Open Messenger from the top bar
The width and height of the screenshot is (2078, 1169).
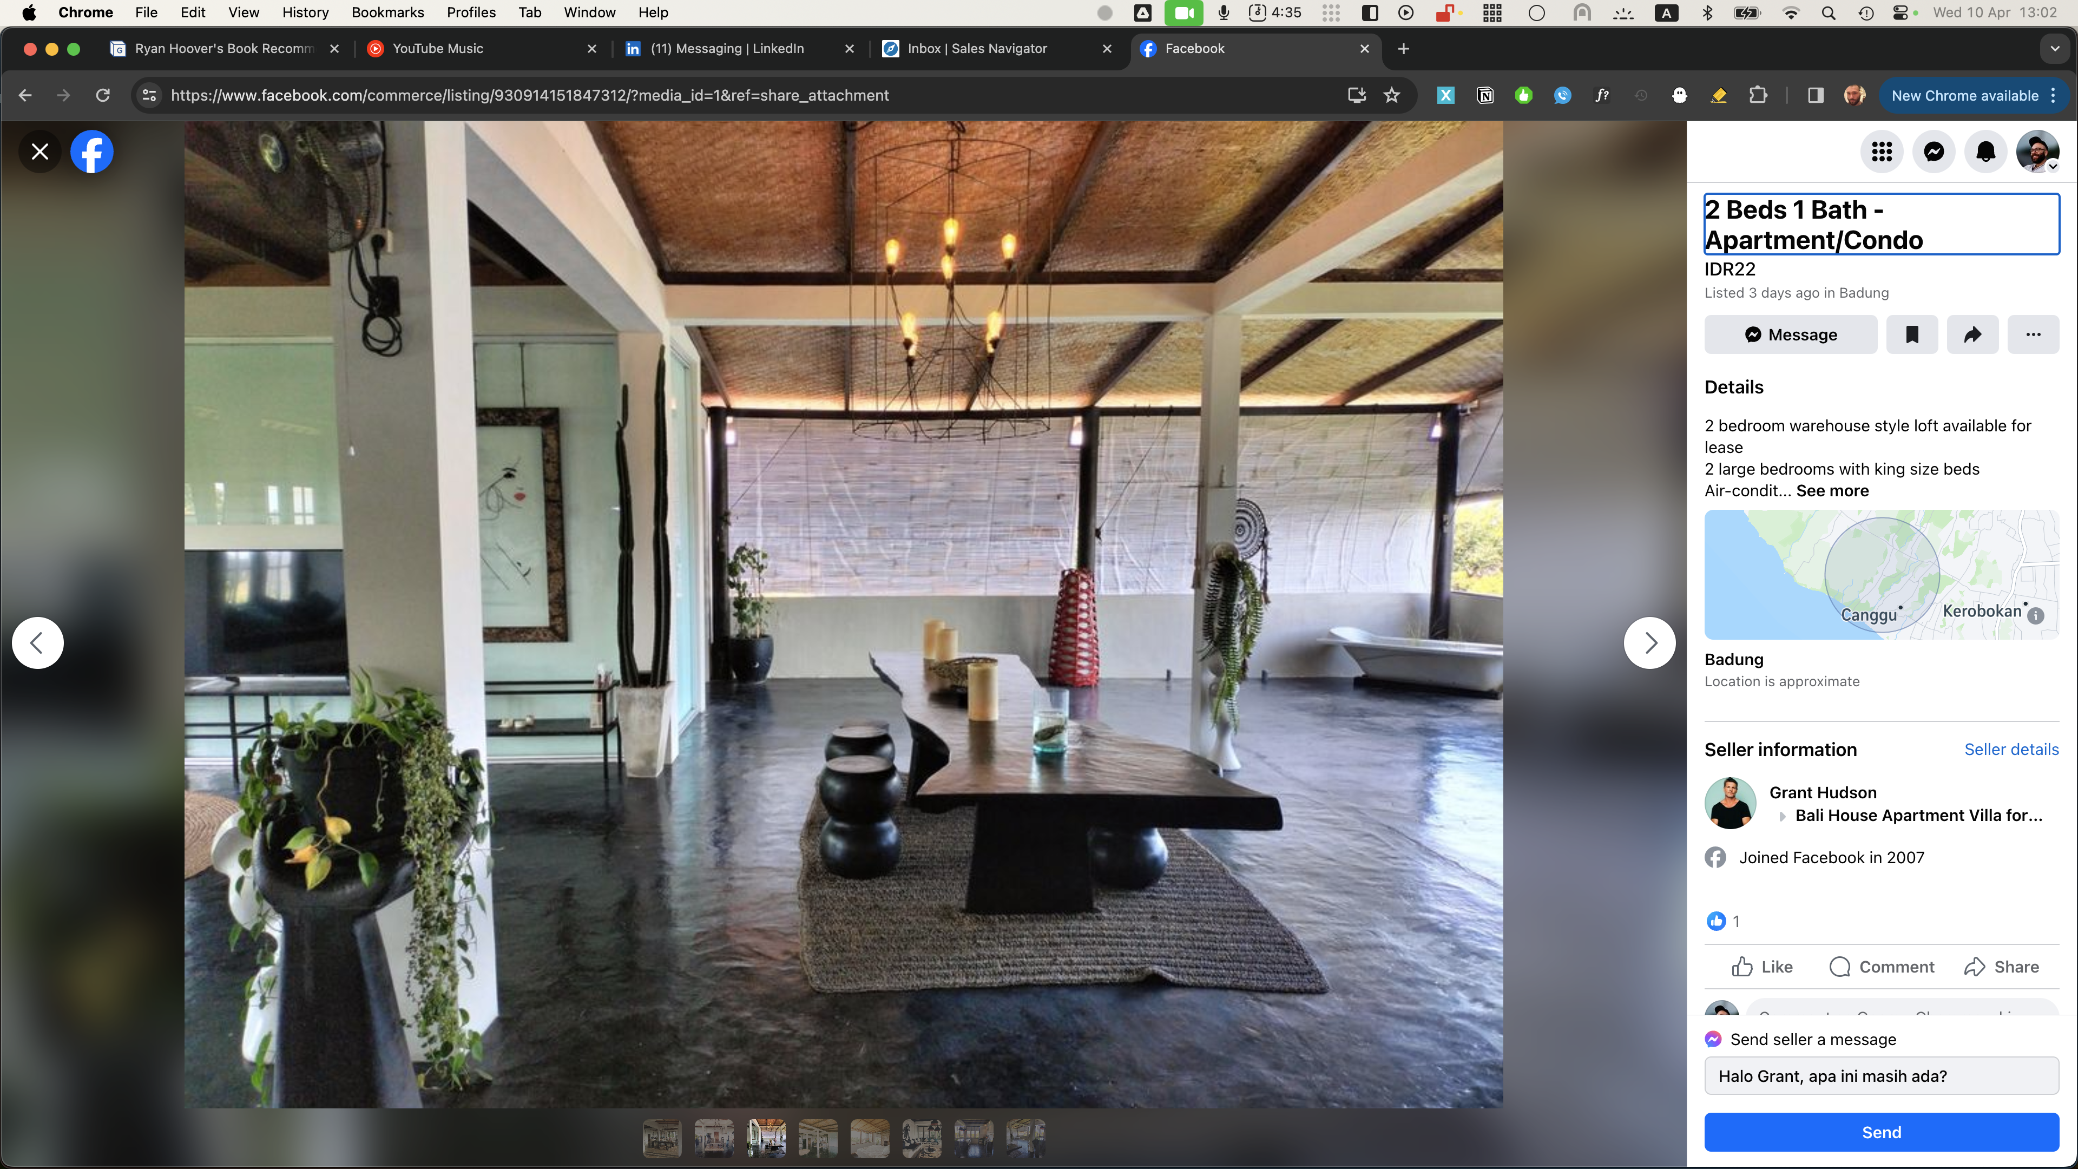pos(1934,152)
